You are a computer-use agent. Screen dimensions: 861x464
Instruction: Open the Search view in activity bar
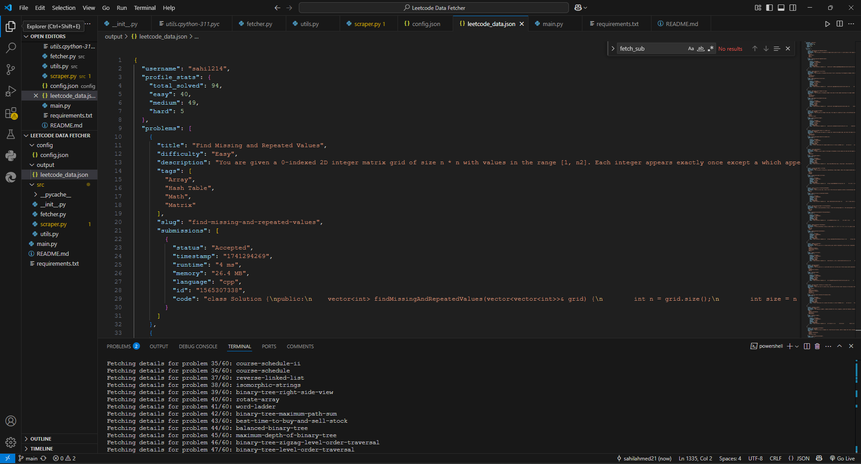point(11,48)
